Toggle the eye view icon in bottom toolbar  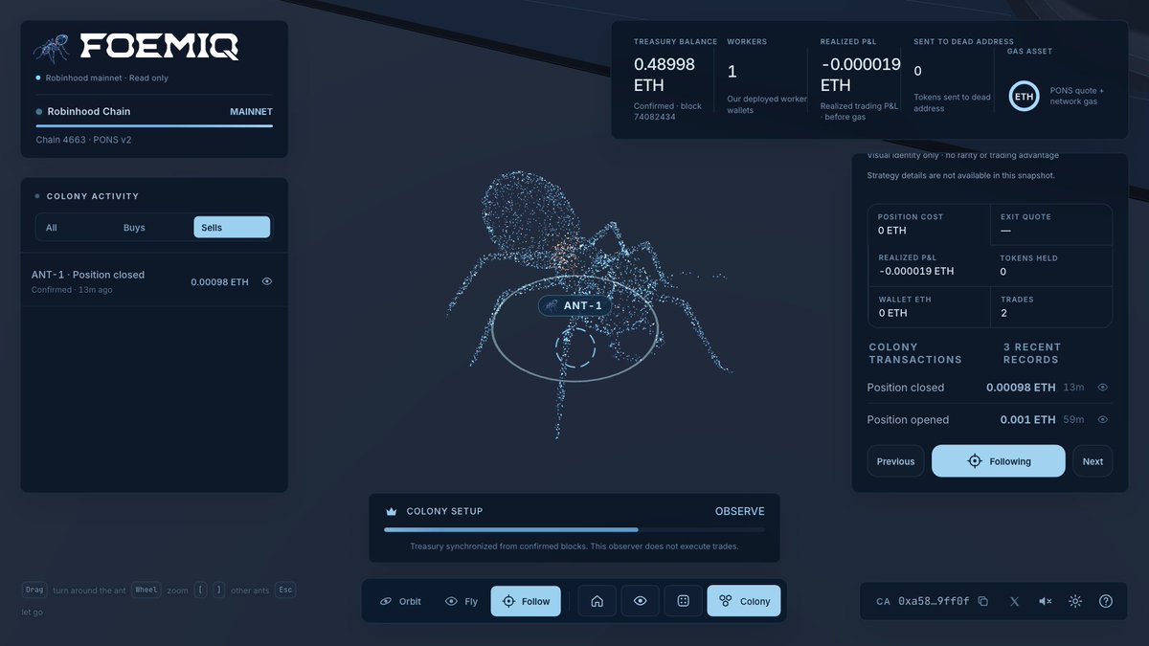click(641, 601)
